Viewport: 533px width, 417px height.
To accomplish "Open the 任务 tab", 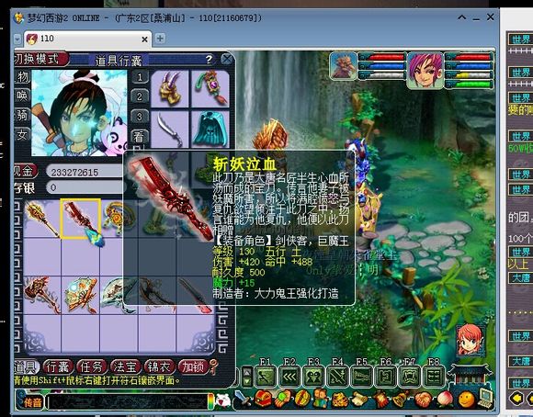I will pyautogui.click(x=91, y=367).
